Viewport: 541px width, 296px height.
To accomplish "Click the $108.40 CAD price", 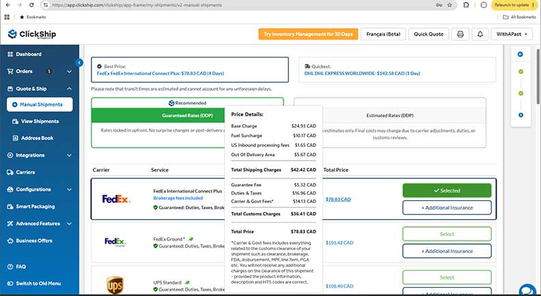I will (339, 286).
